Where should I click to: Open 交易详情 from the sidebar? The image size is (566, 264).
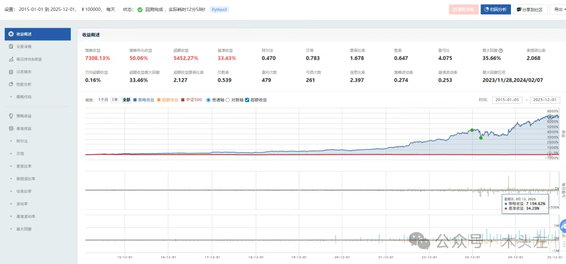coord(24,47)
